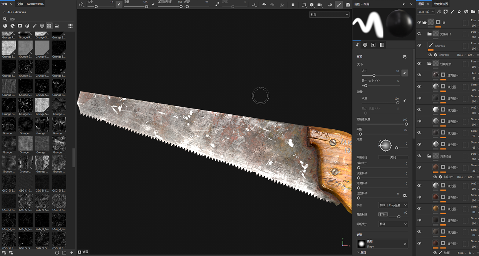Filter assets by smart masks icon
The width and height of the screenshot is (479, 256).
20,26
